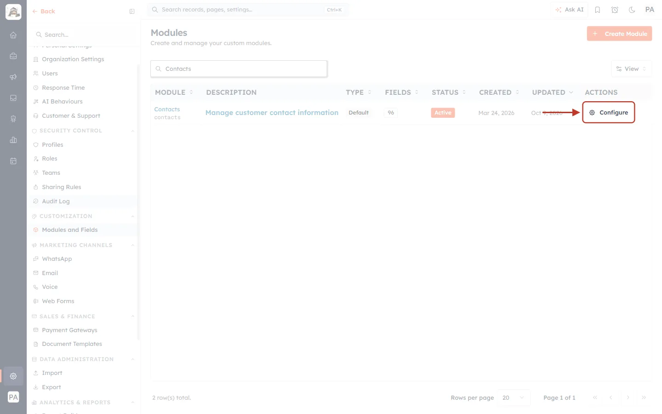Image resolution: width=662 pixels, height=414 pixels.
Task: Open the bookmark icon in top bar
Action: click(598, 10)
